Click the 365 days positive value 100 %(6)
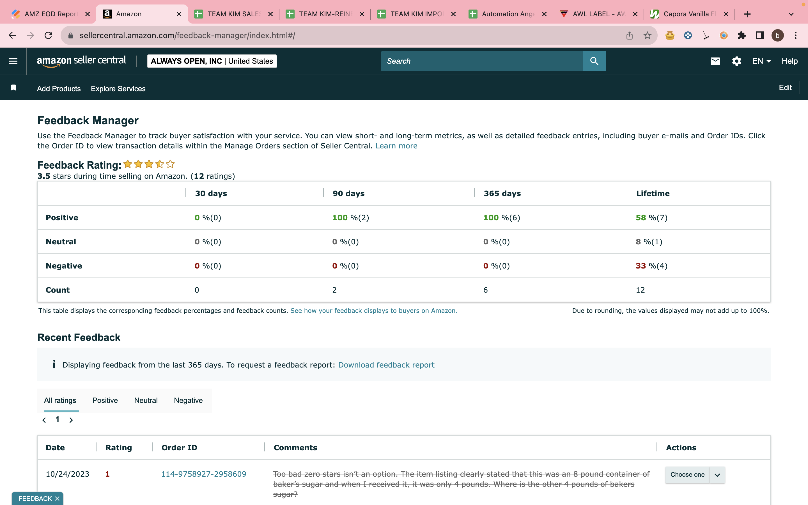This screenshot has height=505, width=808. tap(502, 218)
